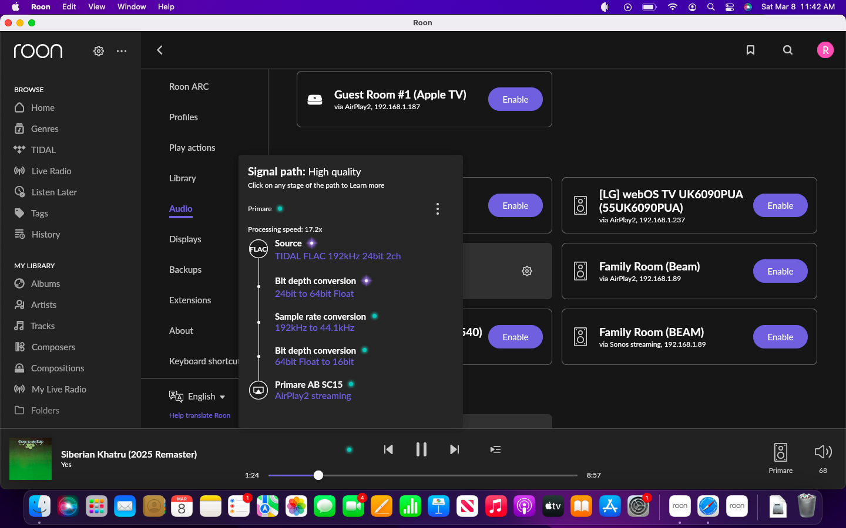Open Roon ARC settings tab
846x528 pixels.
pos(189,87)
